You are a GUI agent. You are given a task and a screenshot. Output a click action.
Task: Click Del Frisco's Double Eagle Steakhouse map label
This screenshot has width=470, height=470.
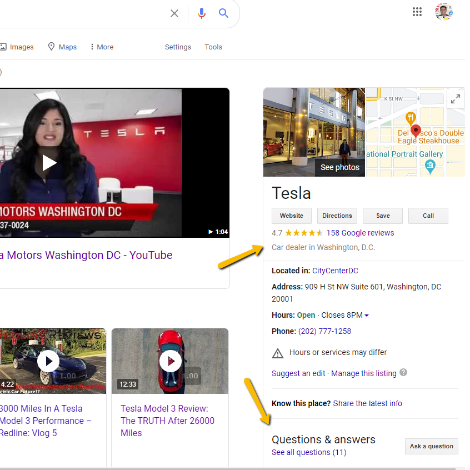[430, 137]
